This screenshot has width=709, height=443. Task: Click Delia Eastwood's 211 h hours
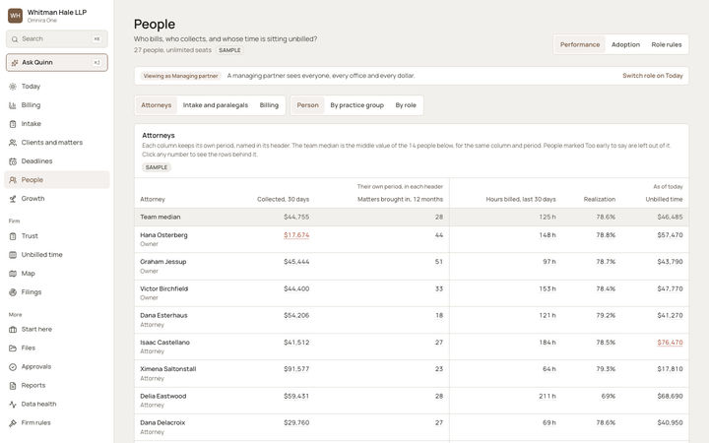tap(548, 397)
